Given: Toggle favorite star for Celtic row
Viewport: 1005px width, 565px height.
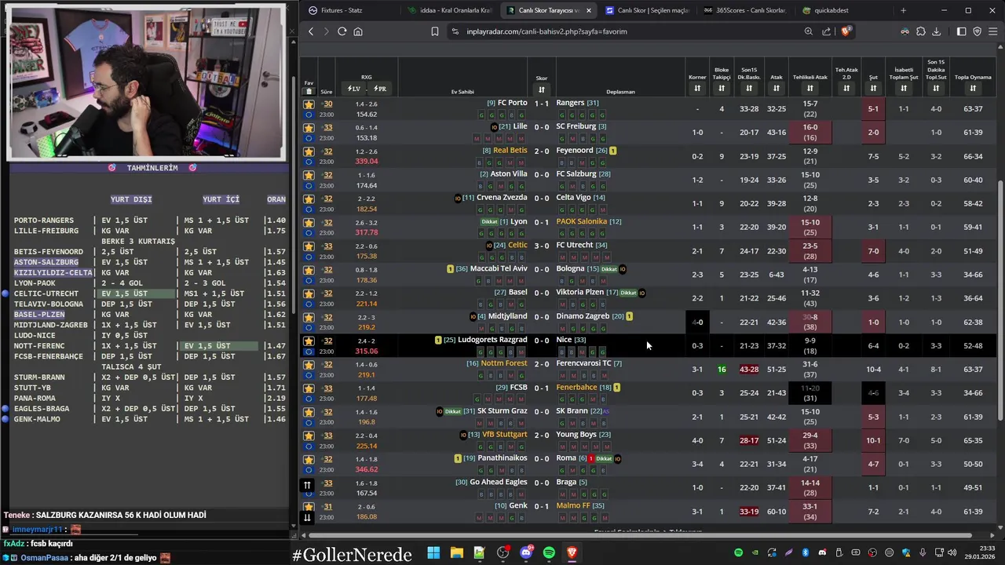Looking at the screenshot, I should coord(309,246).
